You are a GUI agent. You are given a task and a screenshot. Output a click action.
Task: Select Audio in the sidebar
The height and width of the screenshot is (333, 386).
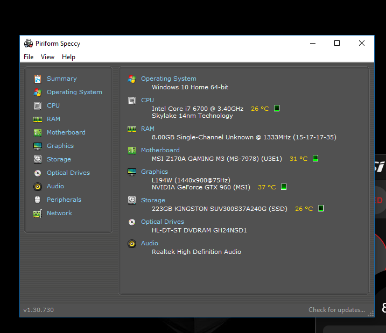(x=55, y=186)
